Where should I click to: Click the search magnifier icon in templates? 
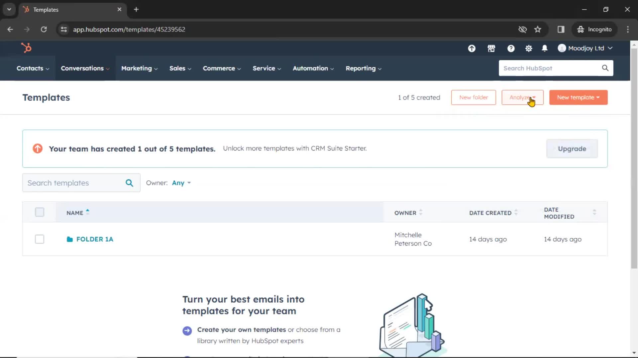130,183
